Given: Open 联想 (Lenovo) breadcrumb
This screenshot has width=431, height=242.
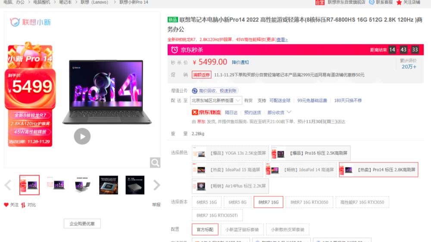Looking at the screenshot, I should click(94, 2).
